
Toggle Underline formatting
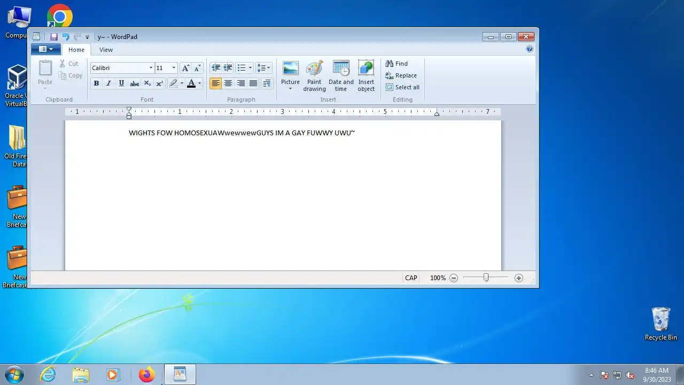click(121, 83)
